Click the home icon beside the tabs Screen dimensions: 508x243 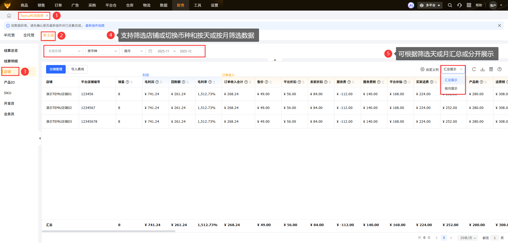click(9, 16)
